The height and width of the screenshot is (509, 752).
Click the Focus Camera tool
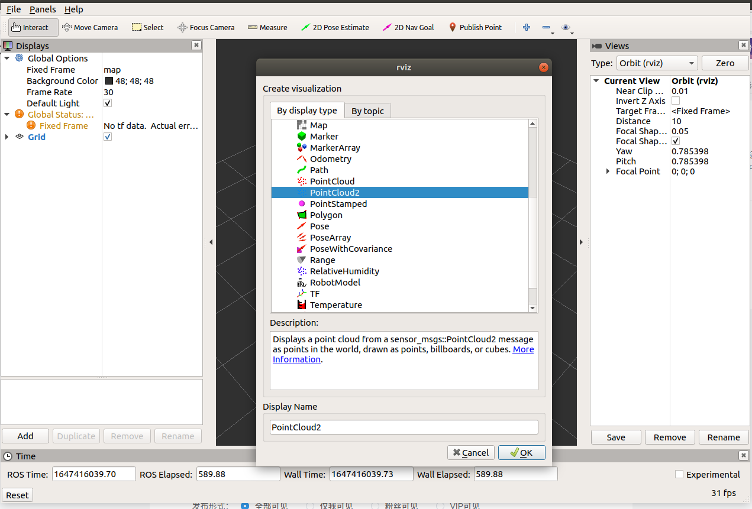tap(206, 27)
